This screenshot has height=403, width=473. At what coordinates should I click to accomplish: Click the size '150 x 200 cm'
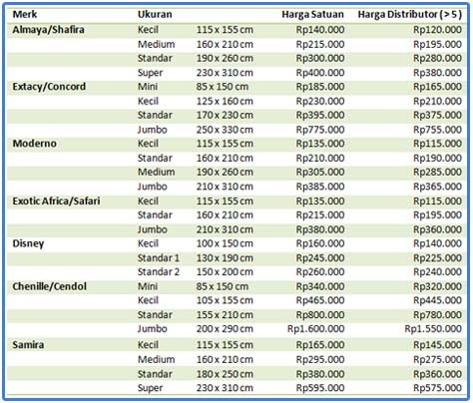pos(225,272)
